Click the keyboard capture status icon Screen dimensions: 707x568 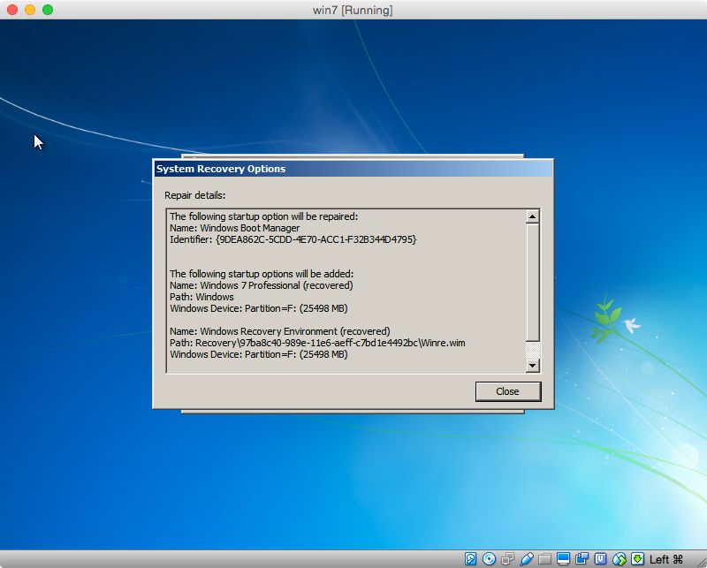(636, 558)
